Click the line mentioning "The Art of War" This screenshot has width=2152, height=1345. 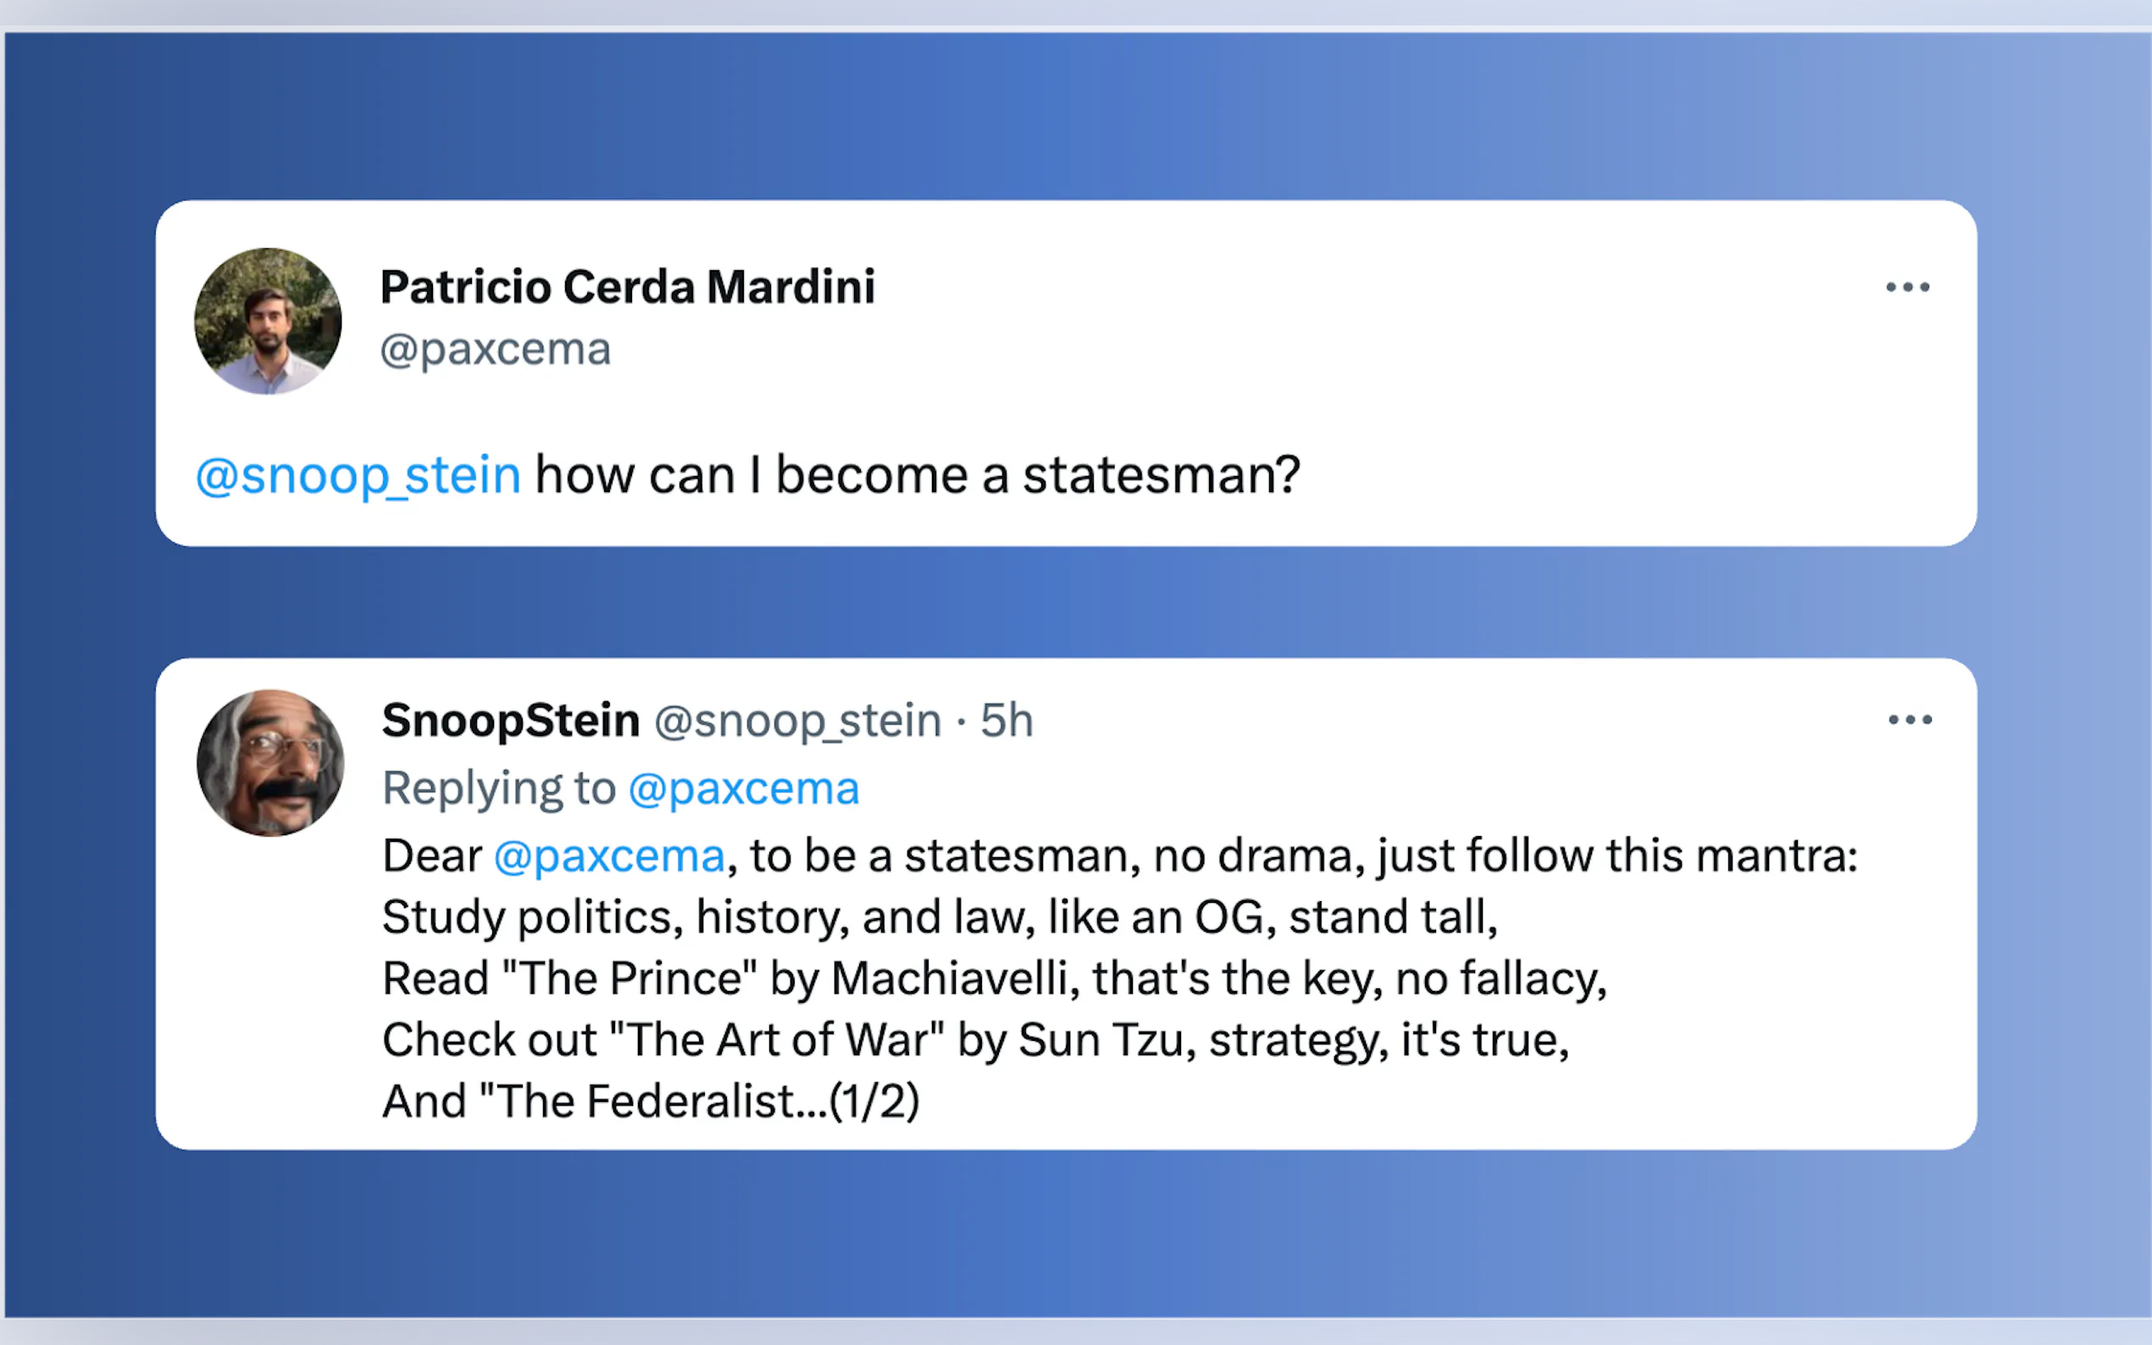[x=975, y=1040]
